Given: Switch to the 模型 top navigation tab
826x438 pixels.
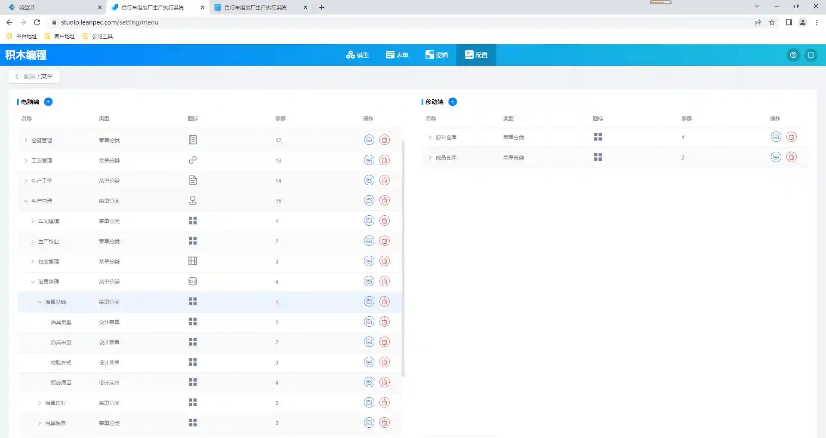Looking at the screenshot, I should [x=358, y=55].
